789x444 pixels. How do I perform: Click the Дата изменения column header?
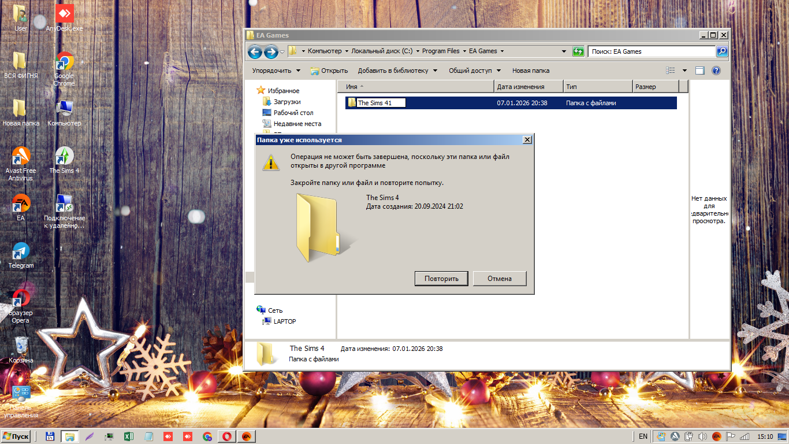[529, 87]
